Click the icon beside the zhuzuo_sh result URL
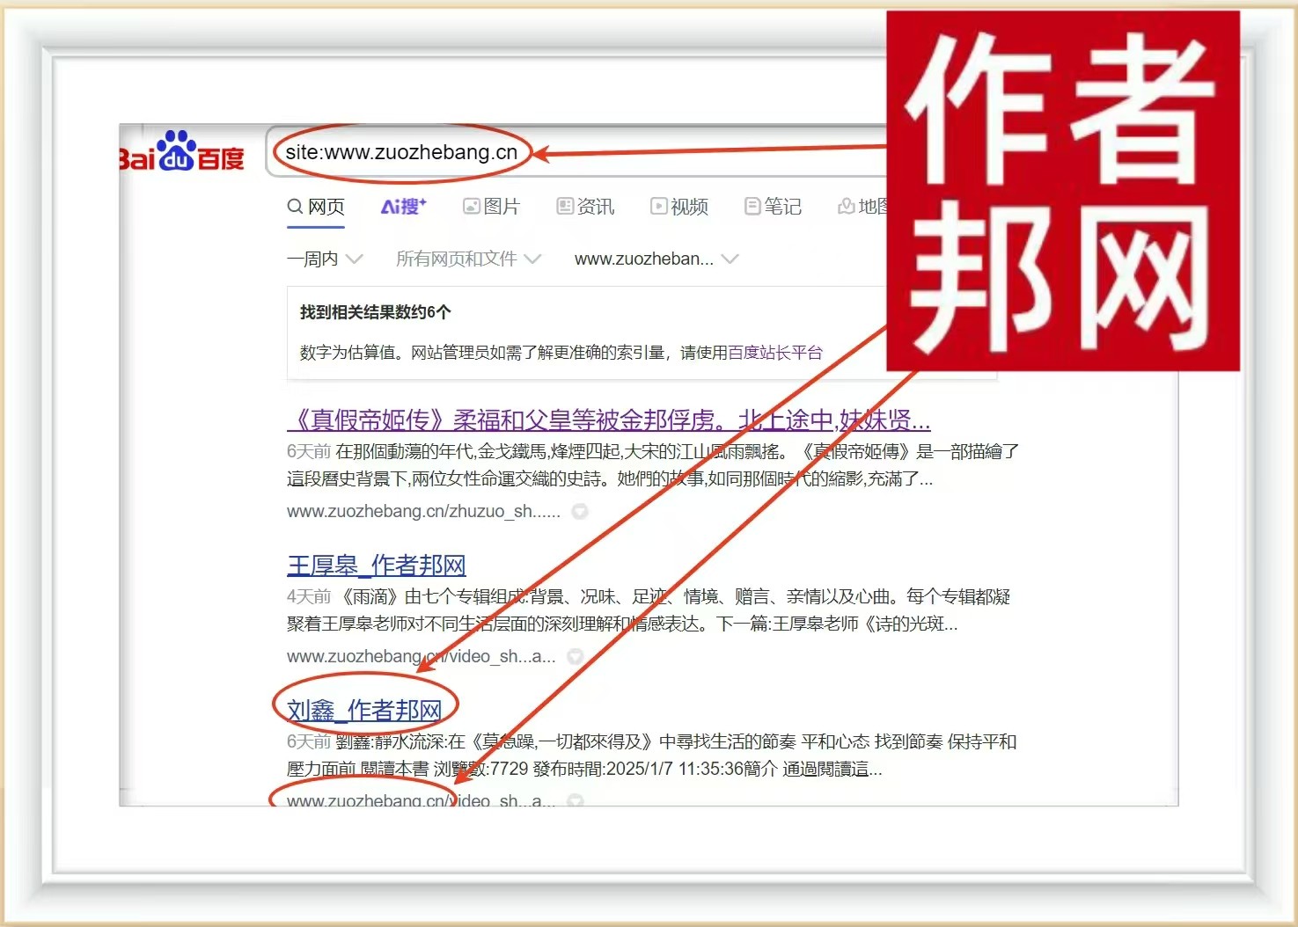The image size is (1298, 927). (x=579, y=511)
